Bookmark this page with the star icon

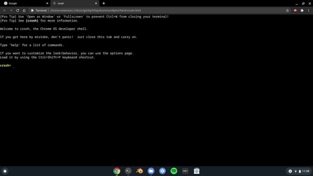point(287,10)
